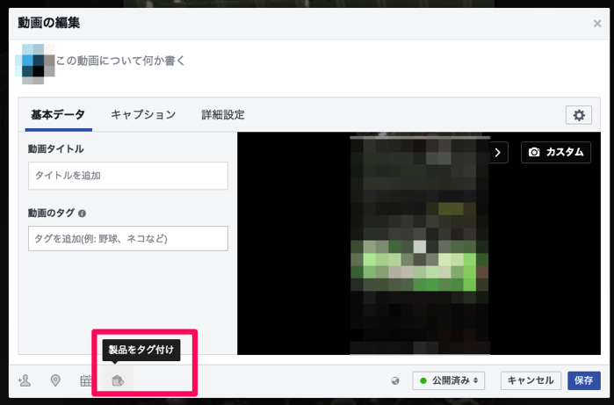
Task: Click the video preview thumbnail
Action: pos(420,245)
